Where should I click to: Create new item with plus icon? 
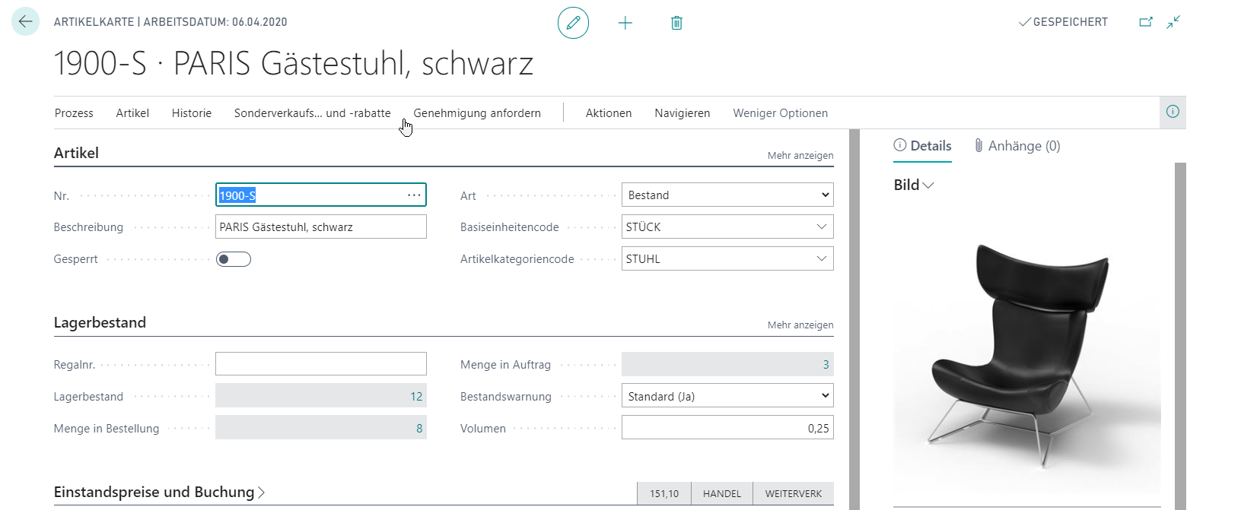(625, 23)
